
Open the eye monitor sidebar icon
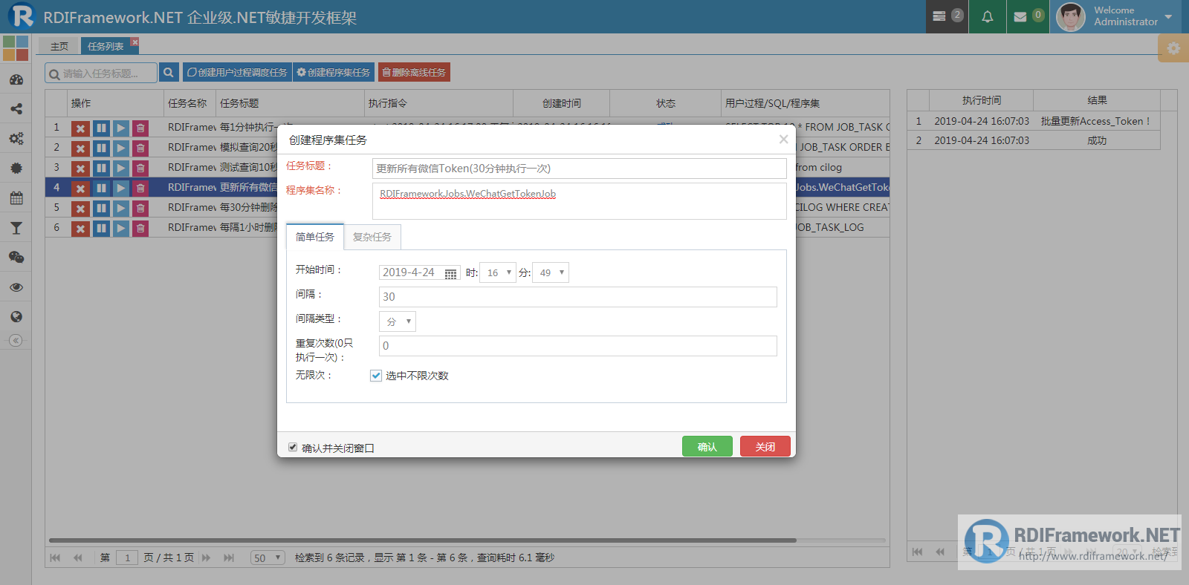tap(16, 287)
